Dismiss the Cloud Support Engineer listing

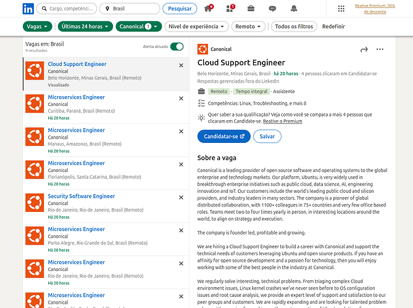pyautogui.click(x=181, y=65)
